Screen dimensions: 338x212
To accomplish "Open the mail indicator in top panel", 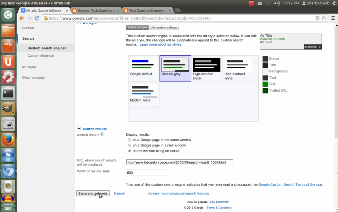I will pyautogui.click(x=260, y=3).
